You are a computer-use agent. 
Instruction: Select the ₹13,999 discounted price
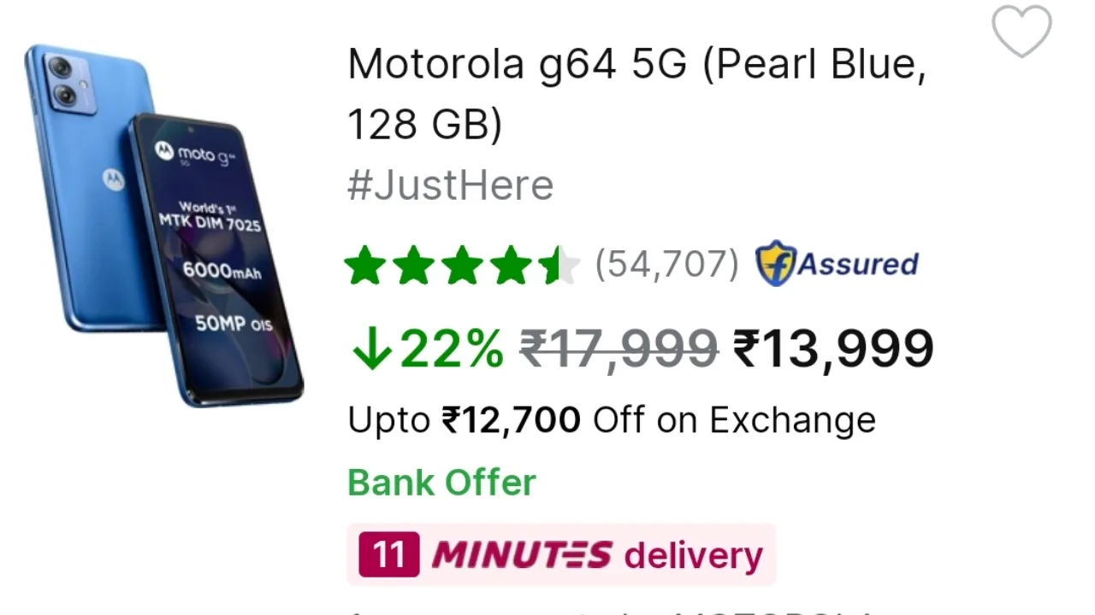coord(834,348)
